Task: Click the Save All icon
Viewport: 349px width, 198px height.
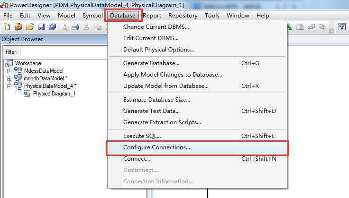Action: (x=53, y=27)
